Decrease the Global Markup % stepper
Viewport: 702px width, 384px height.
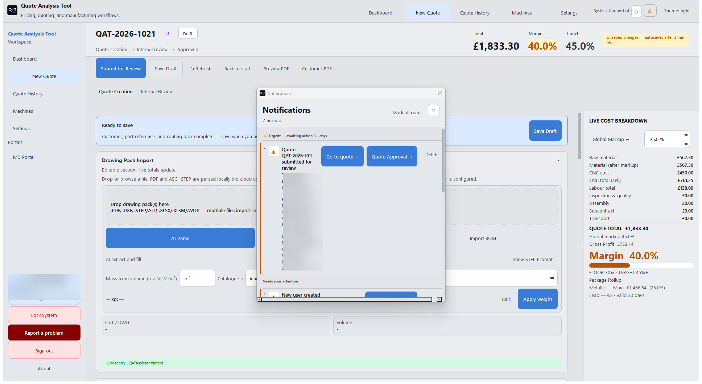pos(686,144)
